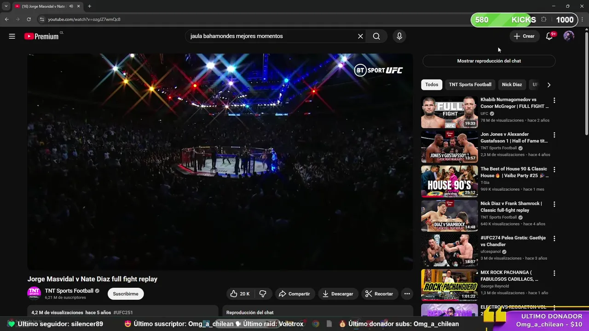Open Gaethje vs Chandler thumbnail
This screenshot has height=331, width=589.
[x=450, y=250]
